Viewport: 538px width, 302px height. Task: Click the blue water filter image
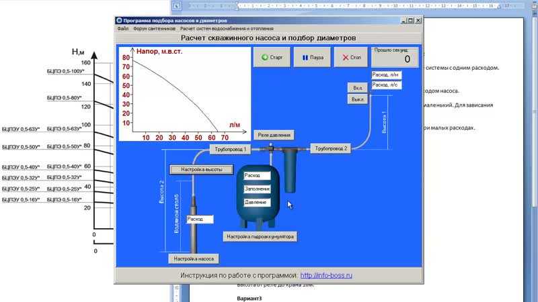click(x=290, y=170)
